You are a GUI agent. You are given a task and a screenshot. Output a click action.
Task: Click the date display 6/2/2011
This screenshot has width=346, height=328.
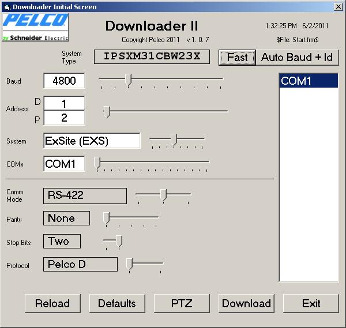pyautogui.click(x=315, y=26)
